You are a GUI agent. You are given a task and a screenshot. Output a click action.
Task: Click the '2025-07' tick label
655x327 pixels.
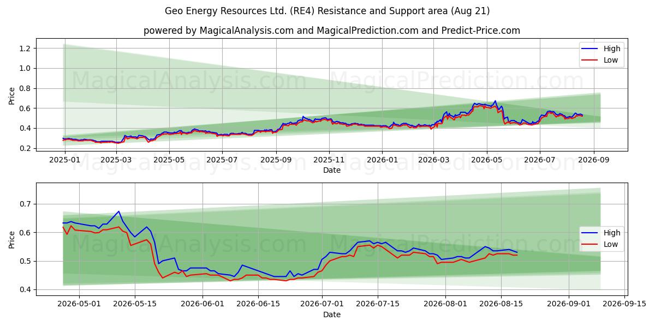click(222, 160)
